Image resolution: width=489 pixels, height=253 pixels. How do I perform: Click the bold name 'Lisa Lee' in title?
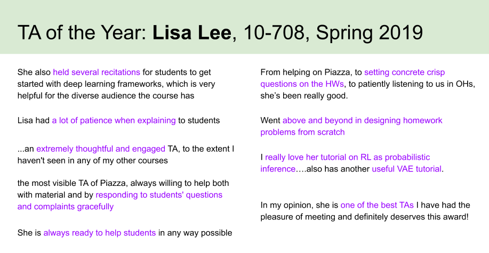click(x=192, y=32)
